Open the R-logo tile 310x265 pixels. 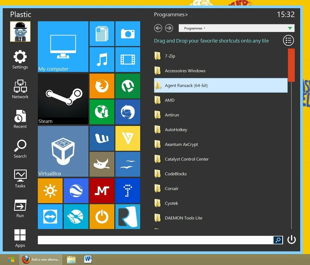tap(128, 216)
